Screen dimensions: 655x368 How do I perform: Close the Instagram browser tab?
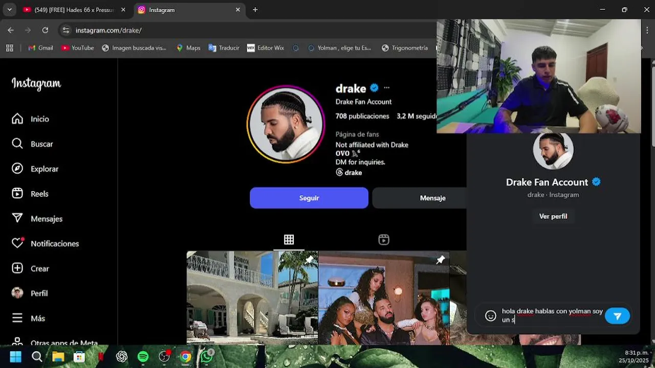(x=237, y=10)
